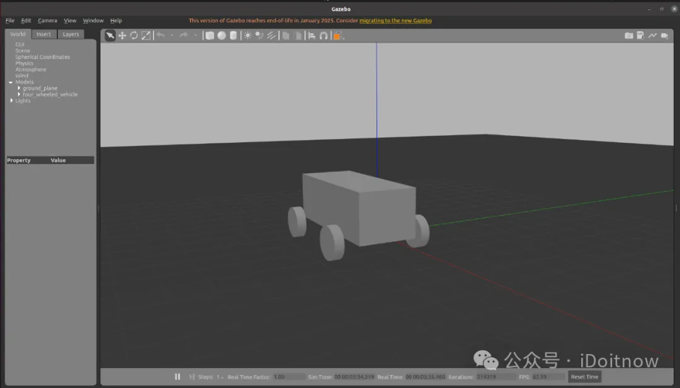This screenshot has height=388, width=680.
Task: Open the Help menu
Action: coord(116,20)
